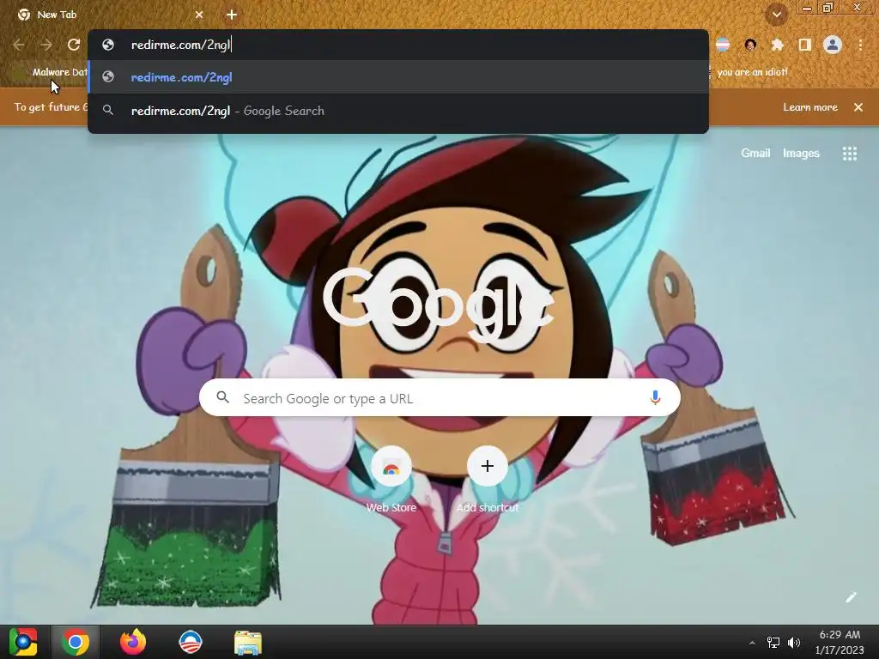Viewport: 879px width, 659px height.
Task: Start voice search with microphone icon
Action: pos(655,398)
